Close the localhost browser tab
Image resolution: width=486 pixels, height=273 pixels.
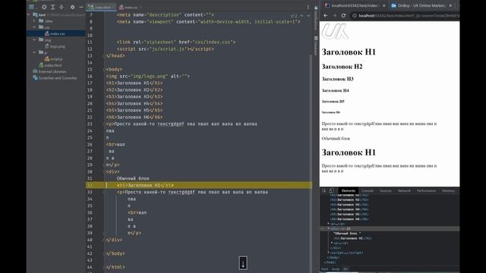(383, 5)
